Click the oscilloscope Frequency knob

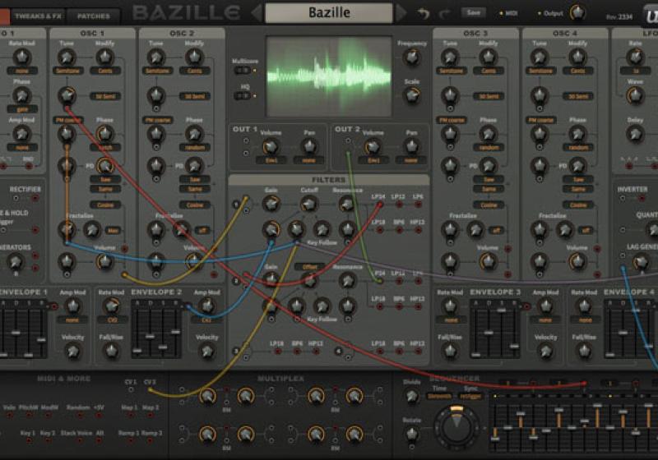click(x=411, y=57)
